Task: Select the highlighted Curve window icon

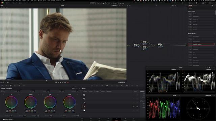Action: pyautogui.click(x=84, y=106)
